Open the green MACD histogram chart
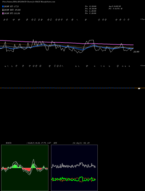This screenshot has height=191, width=145. click(x=25, y=168)
